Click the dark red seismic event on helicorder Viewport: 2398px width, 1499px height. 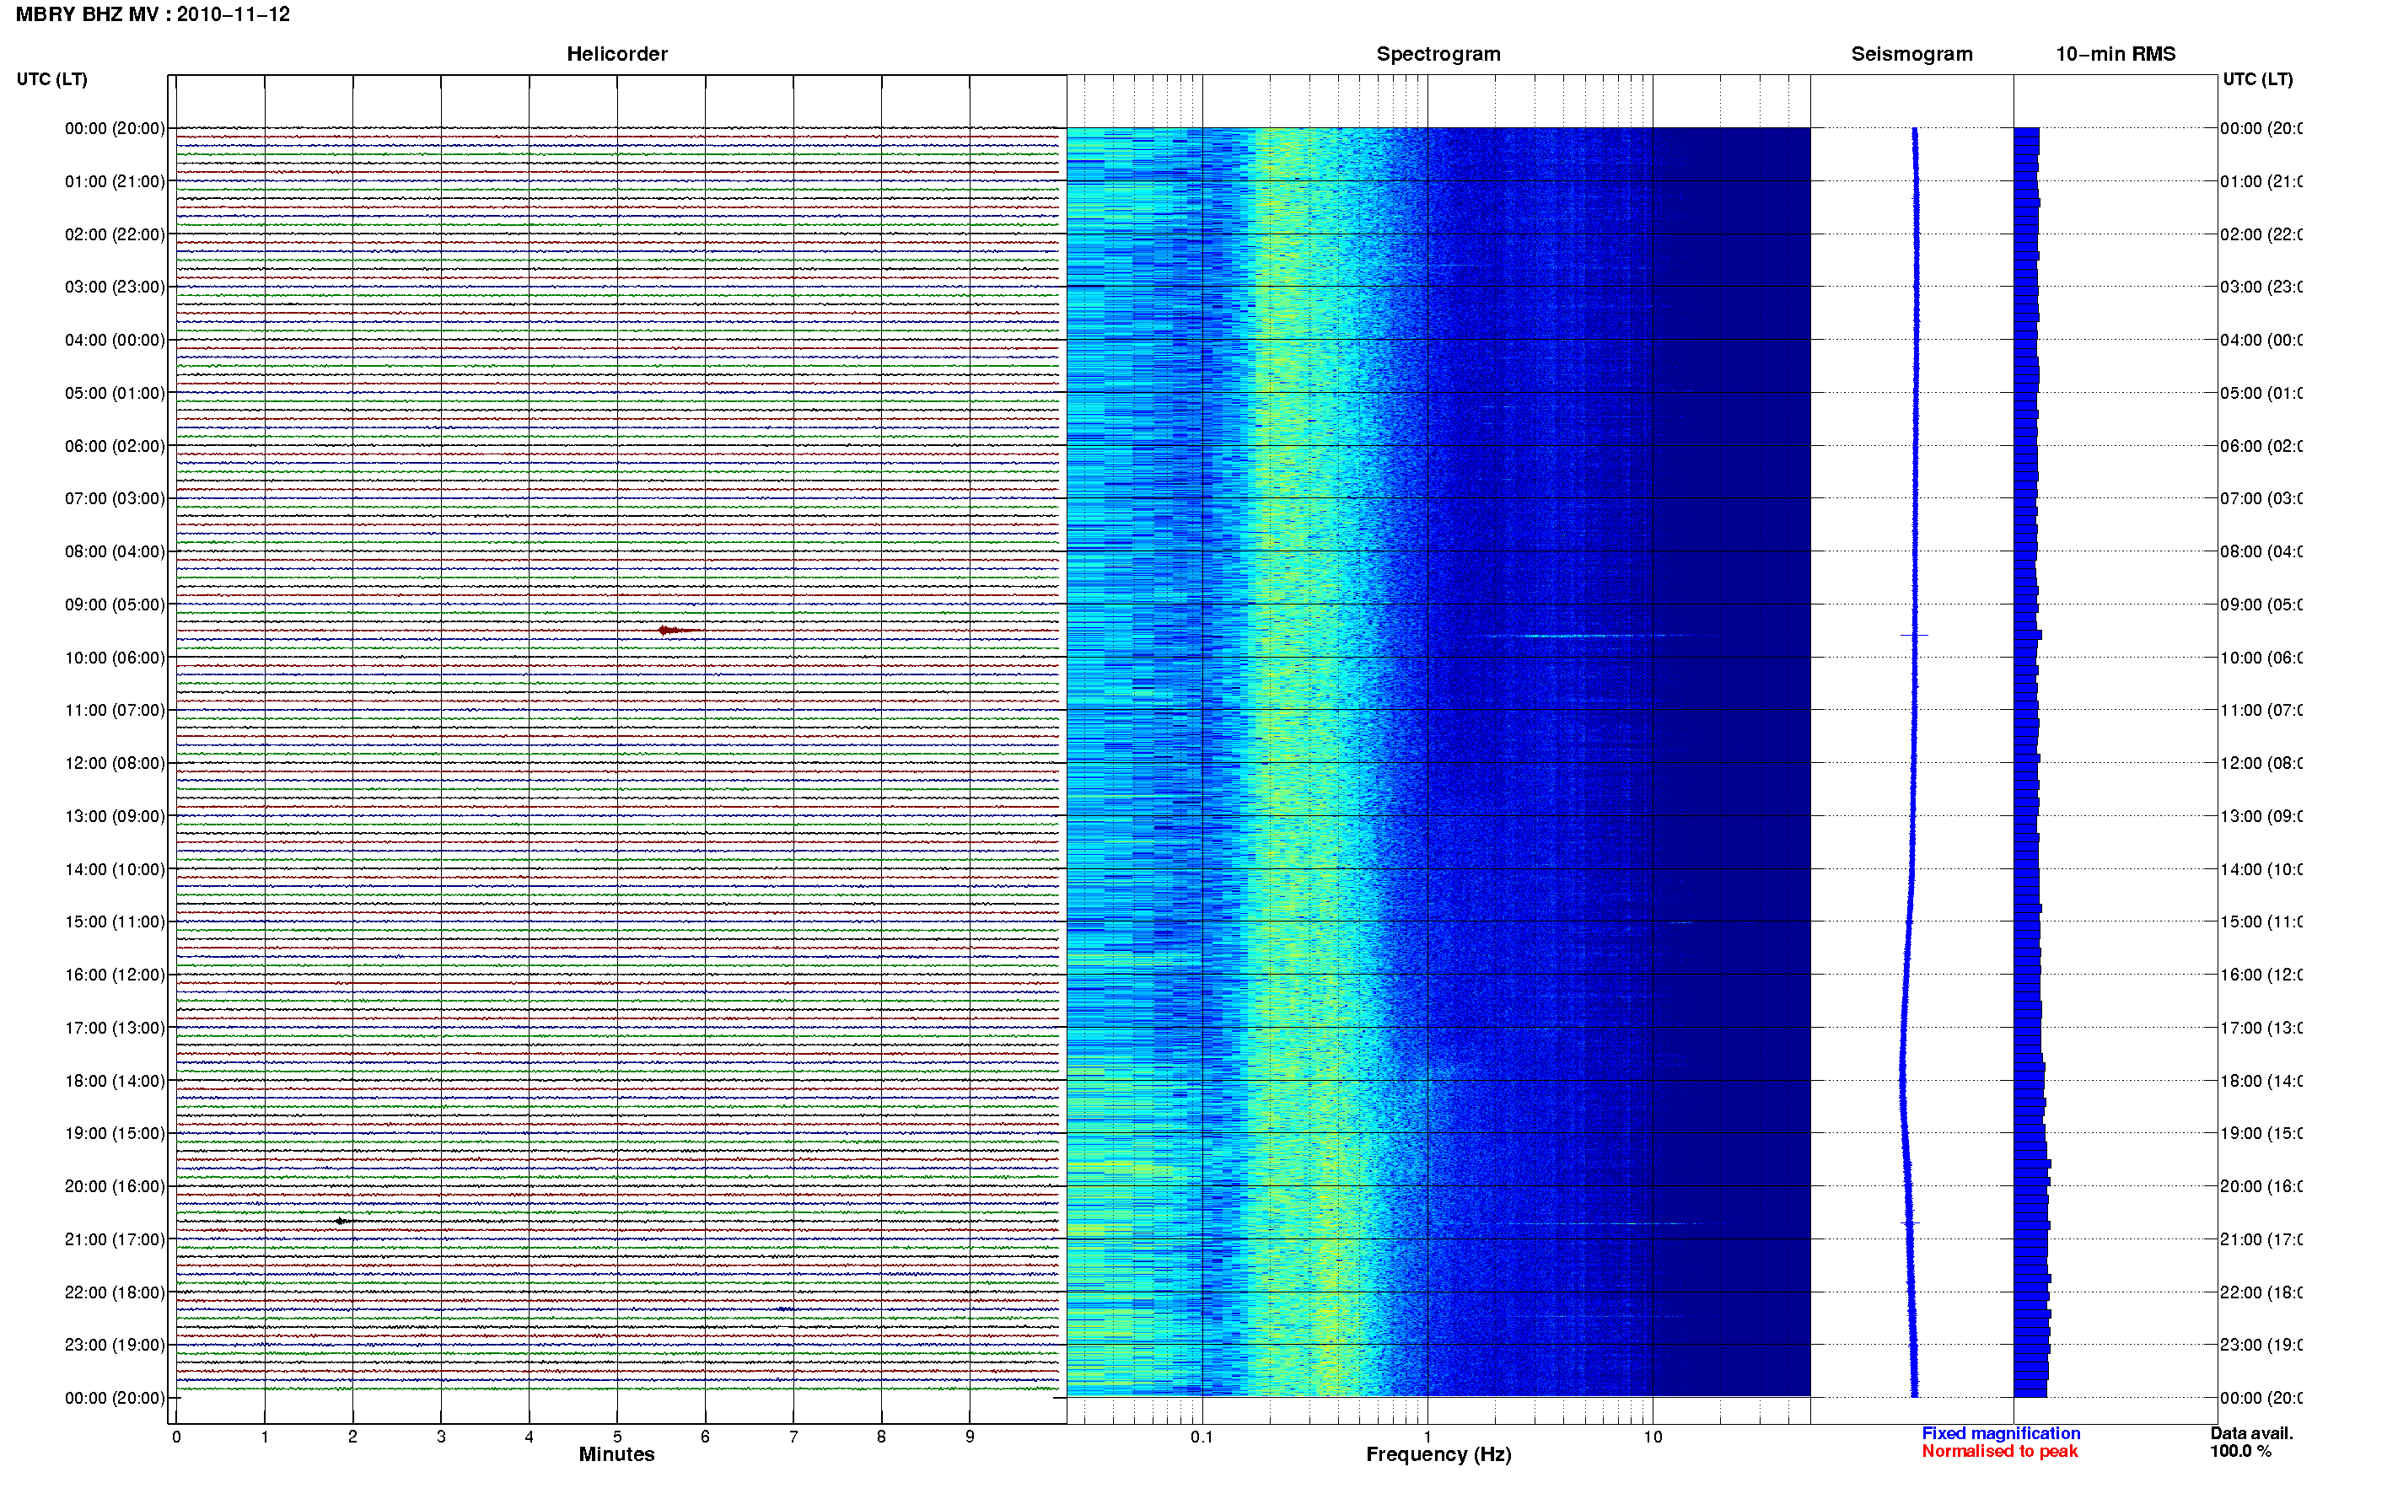679,631
